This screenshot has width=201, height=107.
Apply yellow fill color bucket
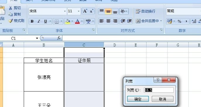point(68,21)
